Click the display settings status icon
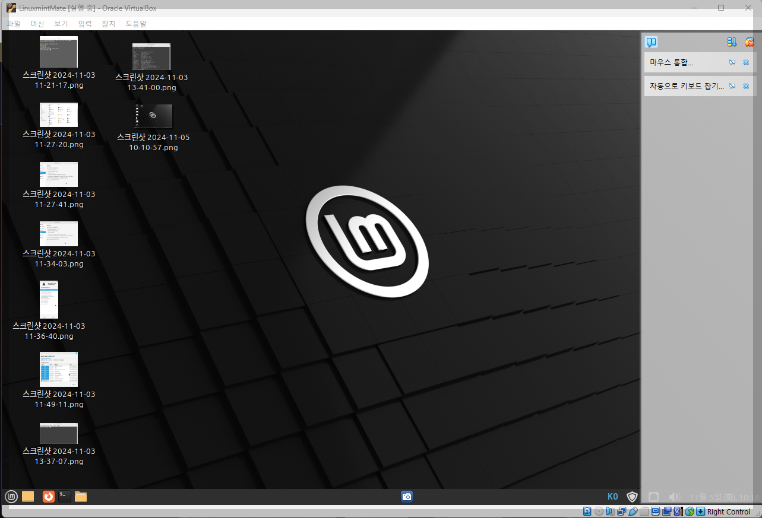The image size is (762, 518). pos(655,511)
